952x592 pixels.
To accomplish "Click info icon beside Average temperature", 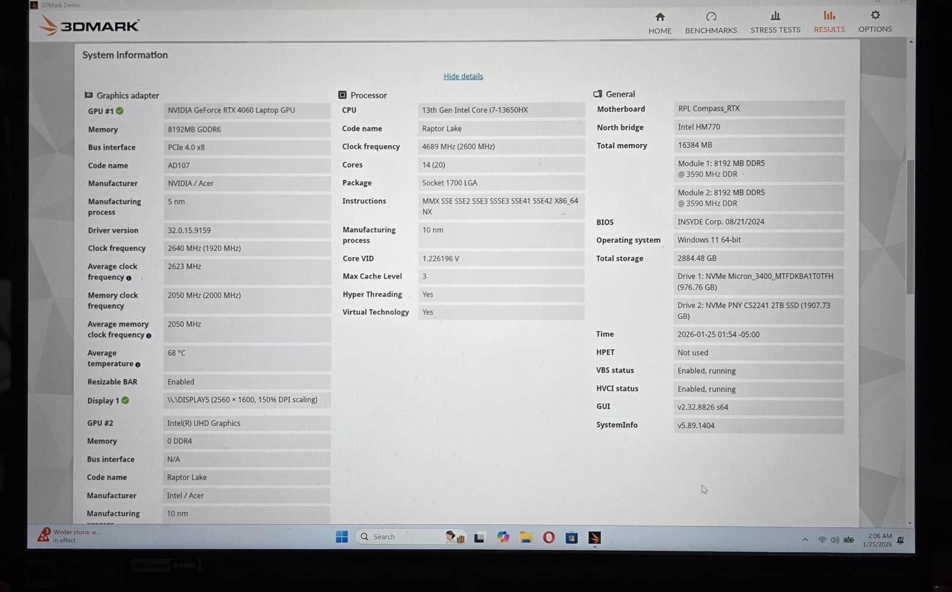I will [137, 365].
